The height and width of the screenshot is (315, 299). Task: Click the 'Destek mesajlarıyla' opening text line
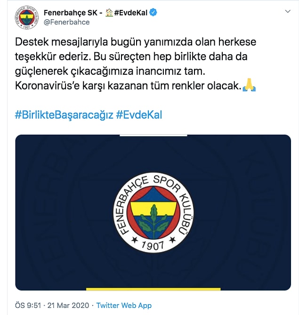pyautogui.click(x=136, y=42)
